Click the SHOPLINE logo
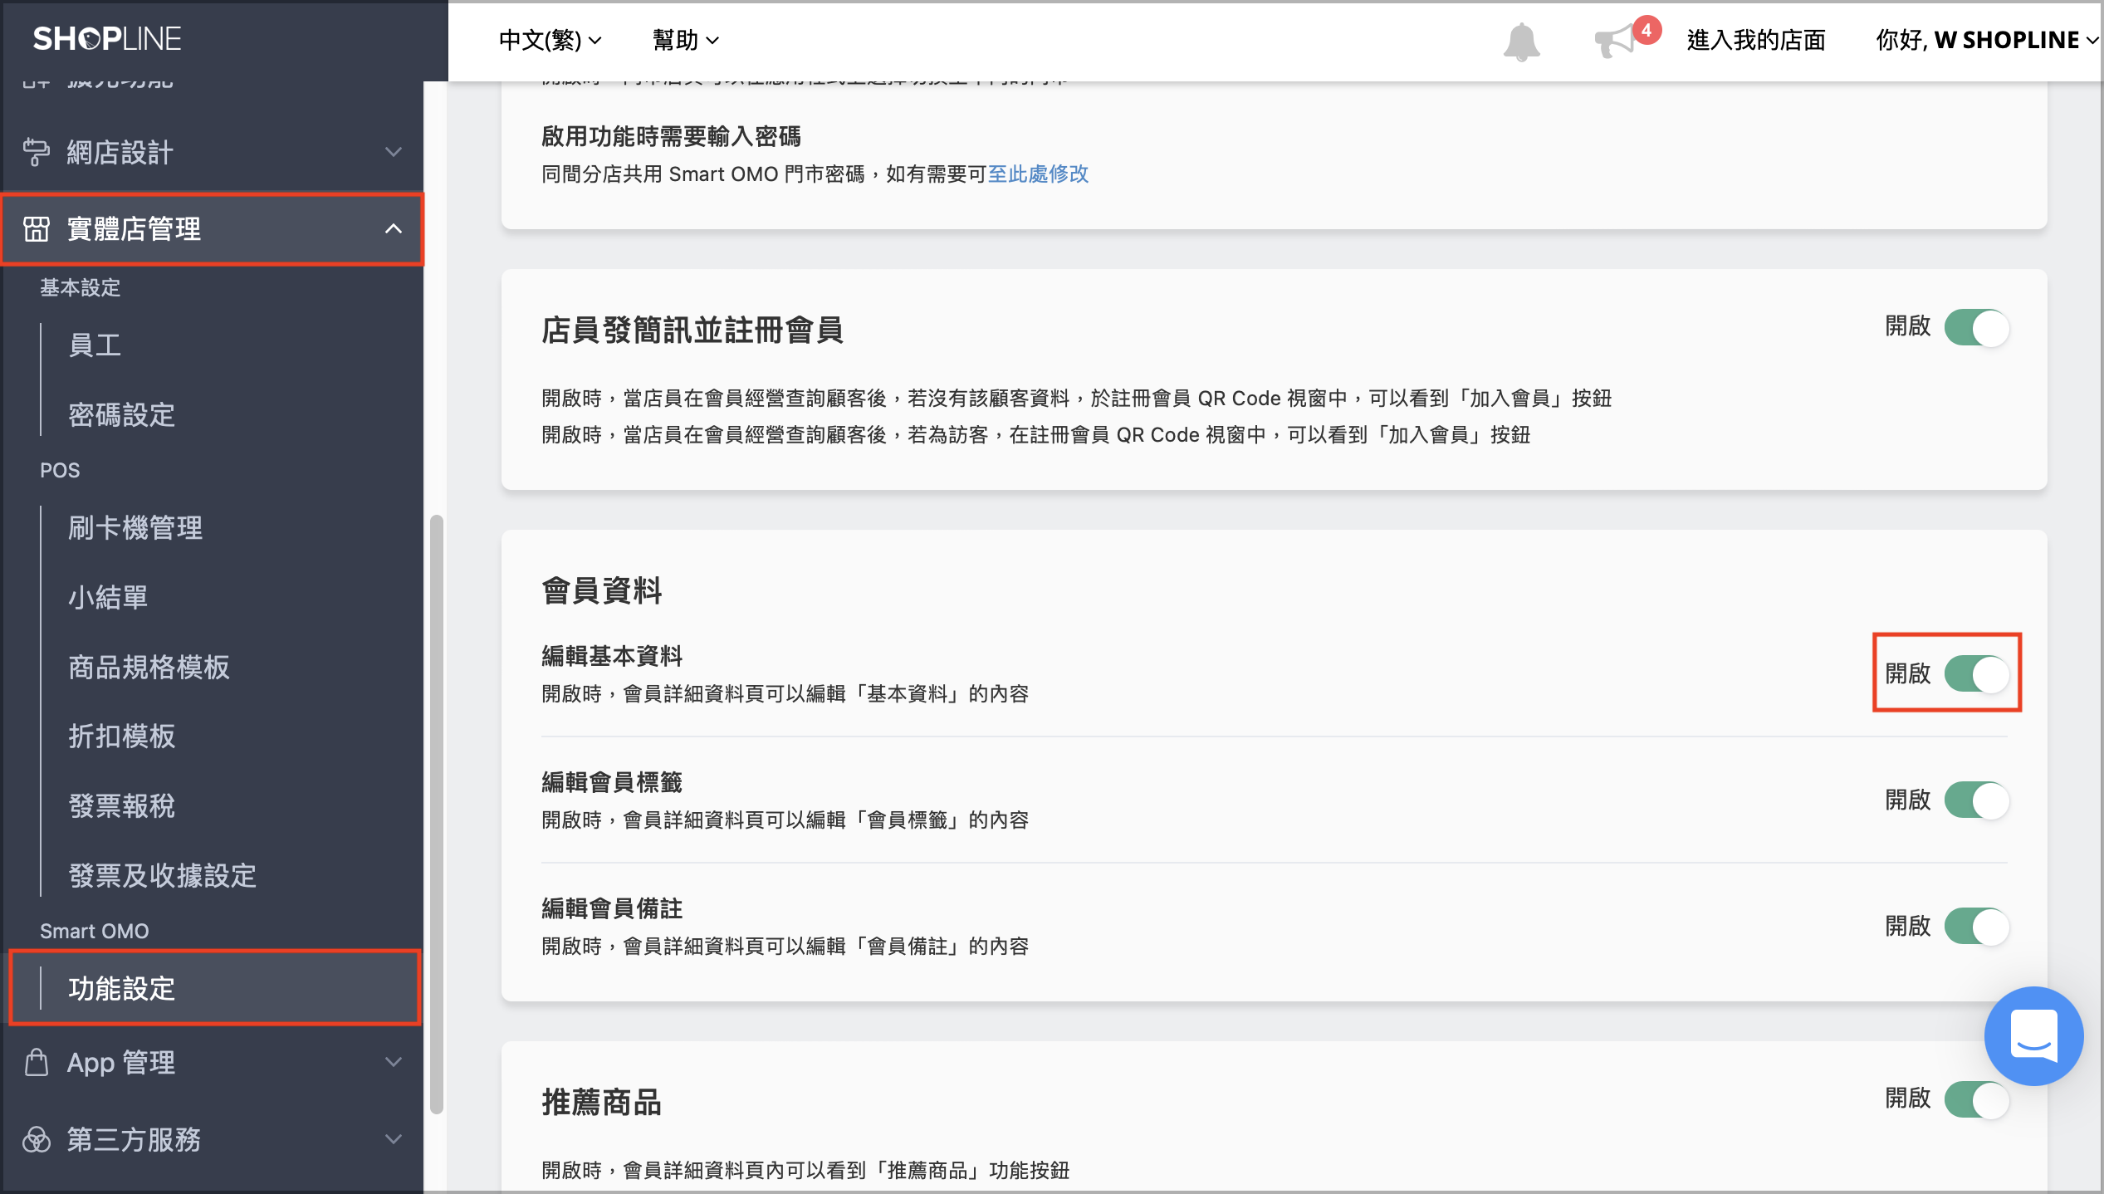 click(x=106, y=39)
